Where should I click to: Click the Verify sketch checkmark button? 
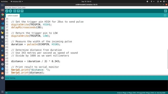(x=7, y=11)
